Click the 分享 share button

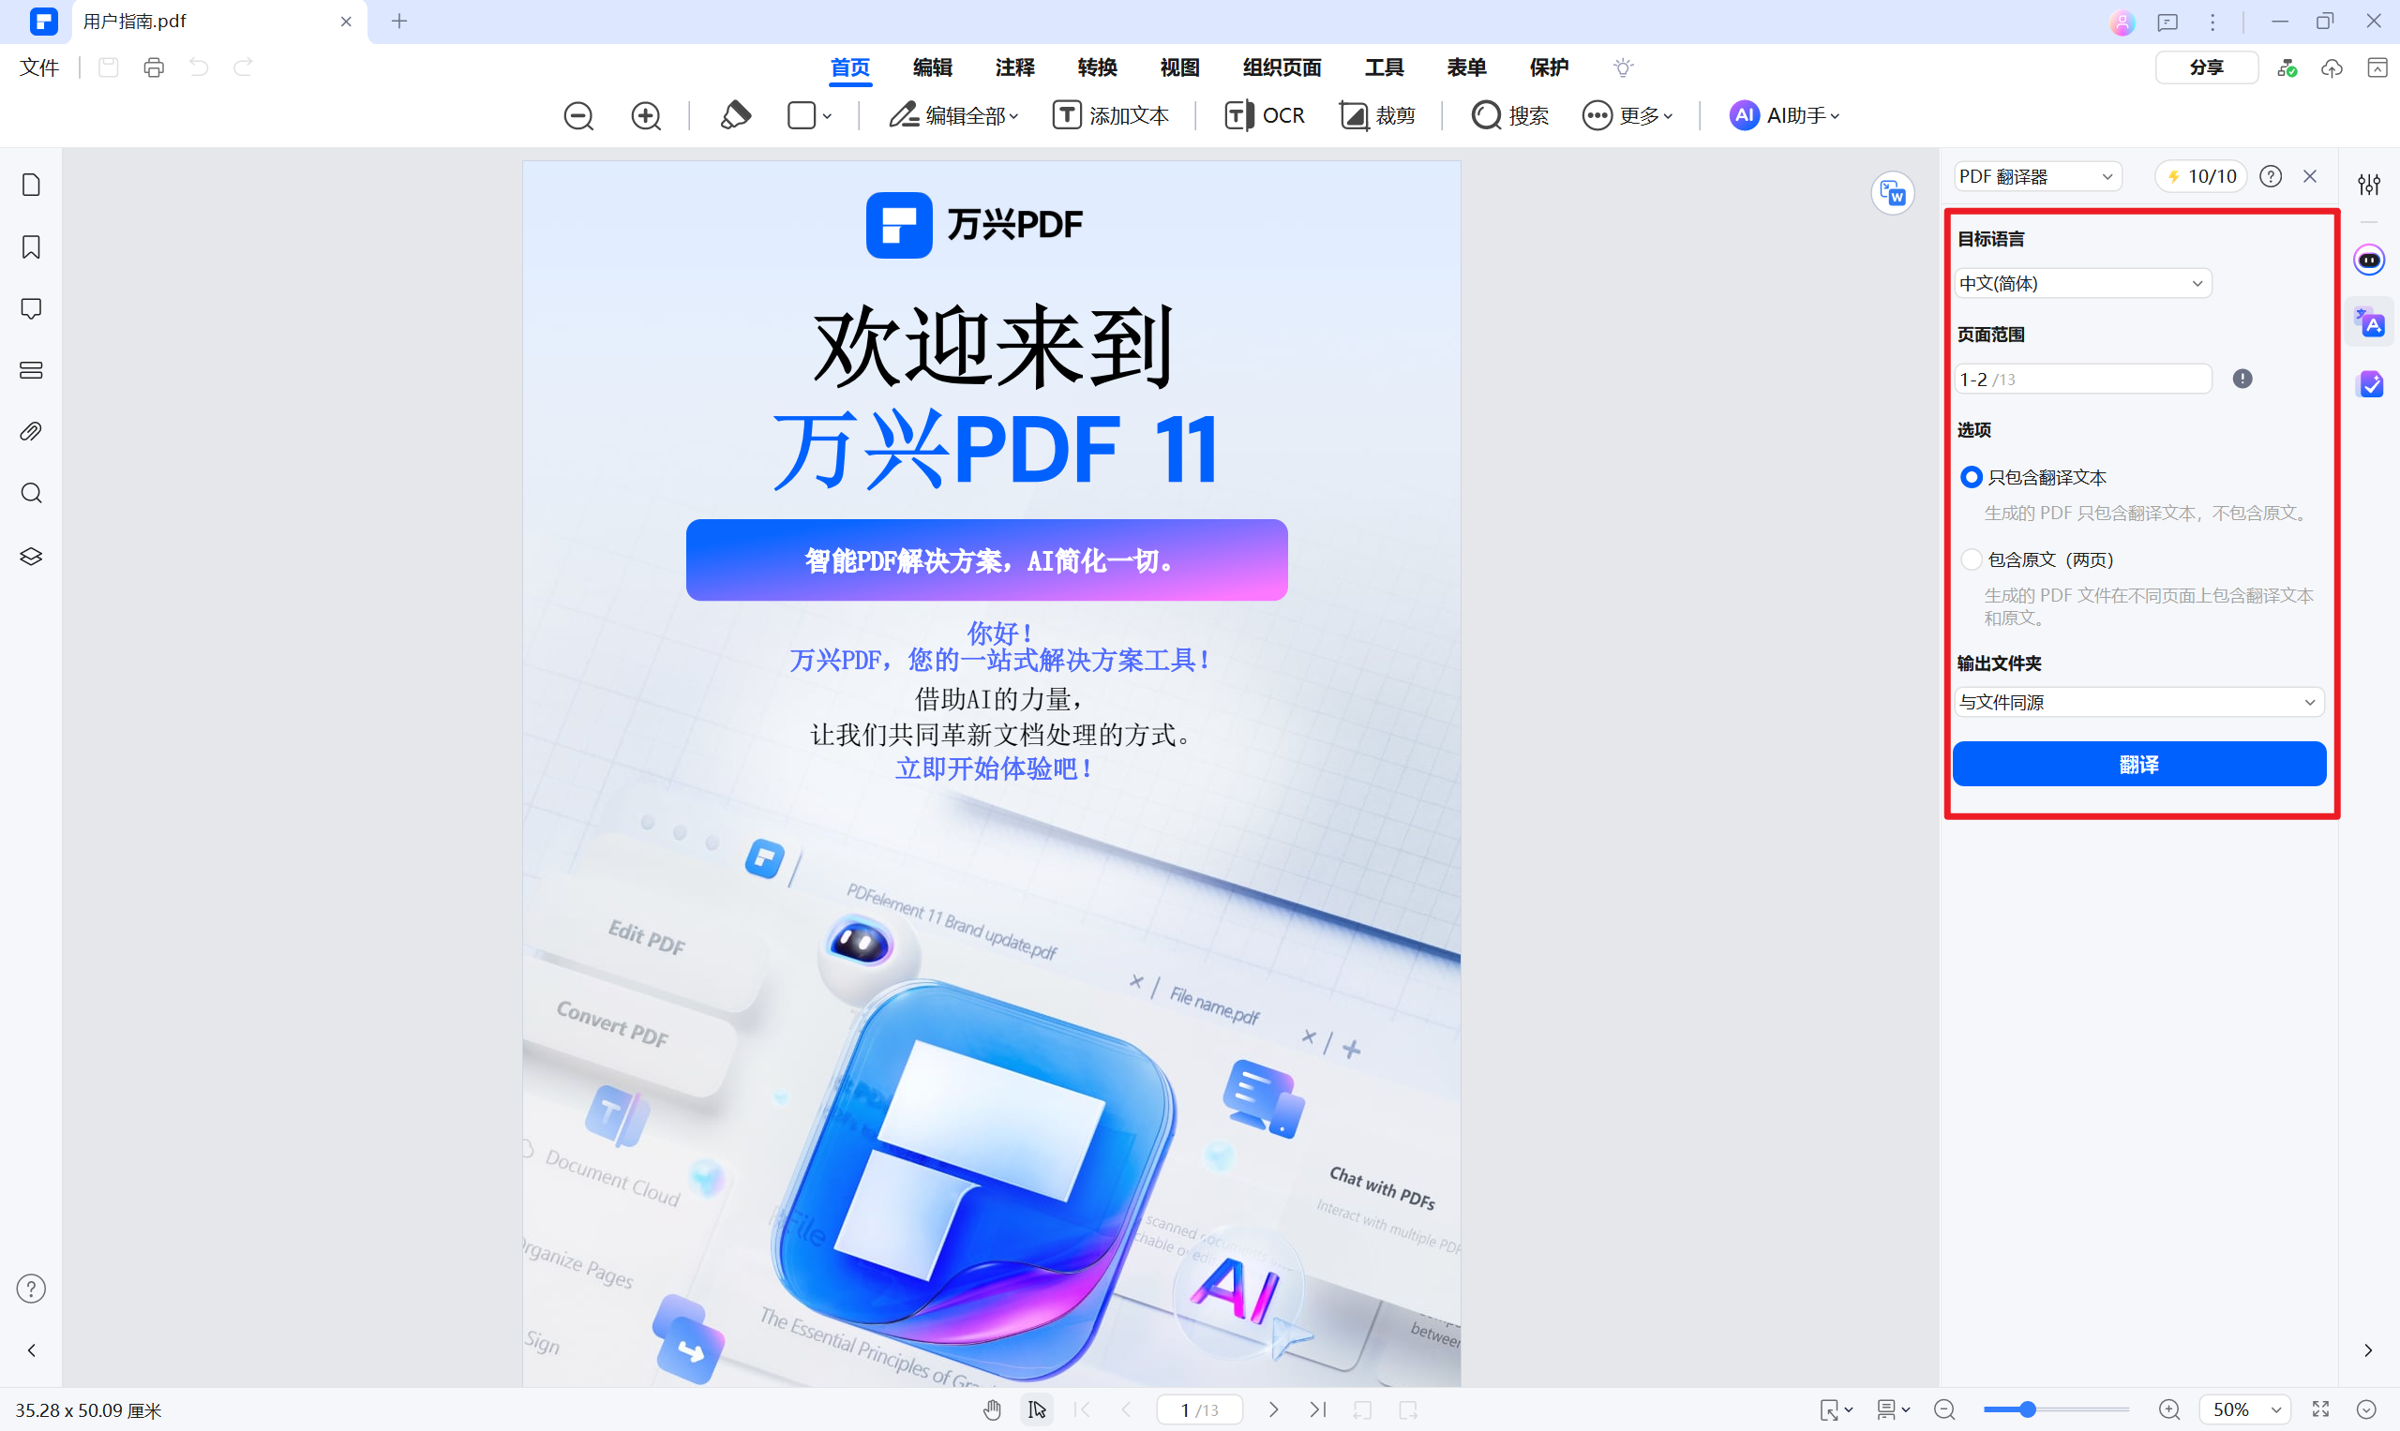[2205, 67]
